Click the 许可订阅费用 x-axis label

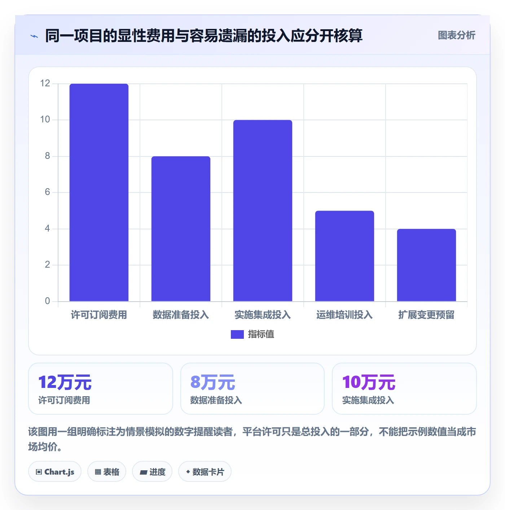click(x=99, y=315)
